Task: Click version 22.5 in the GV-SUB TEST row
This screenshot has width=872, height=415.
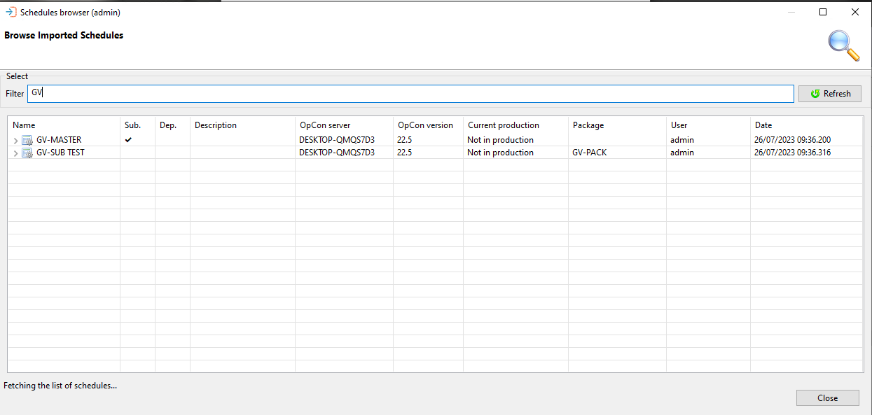Action: pyautogui.click(x=405, y=153)
